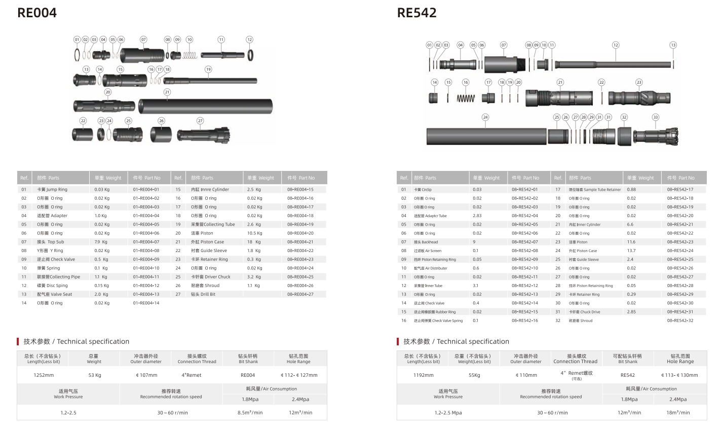Click the ¢110mm outer diameter value
The width and height of the screenshot is (722, 426).
(525, 375)
